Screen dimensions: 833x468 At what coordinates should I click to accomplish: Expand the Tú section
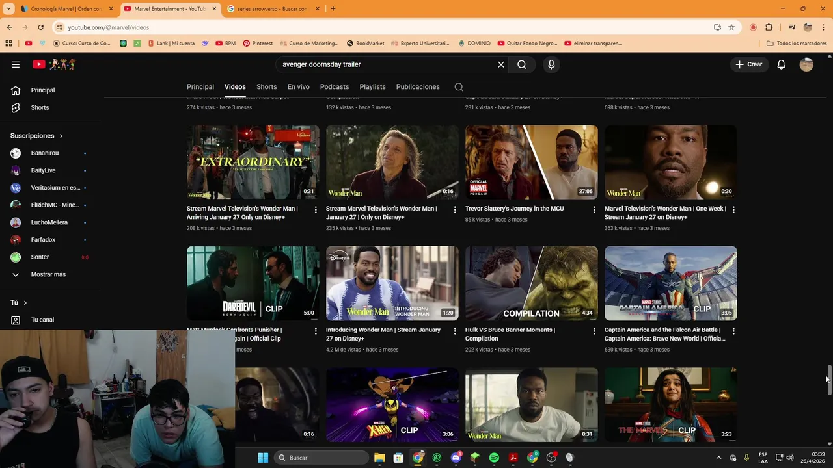point(19,303)
